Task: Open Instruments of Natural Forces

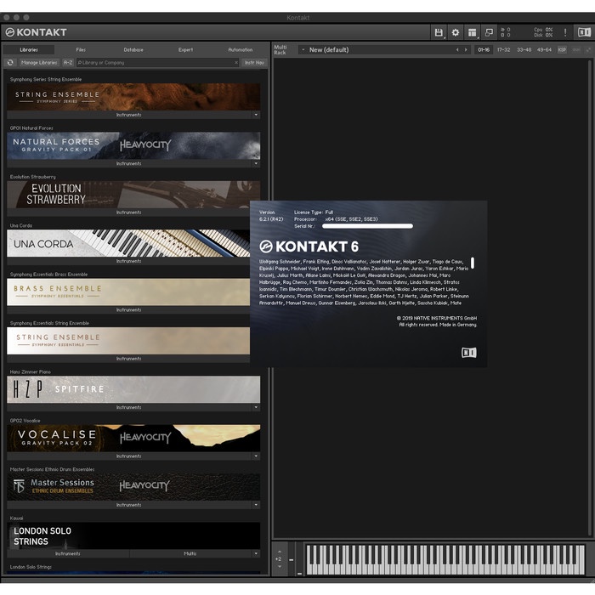Action: click(x=129, y=163)
